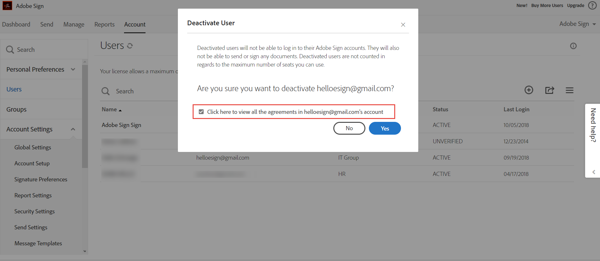
Task: Click the No button
Action: (349, 128)
